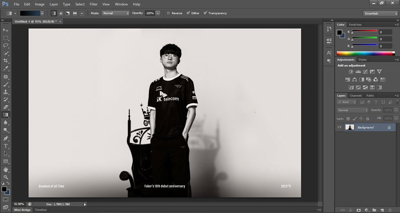Select the Eraser tool
Viewport: 400px width, 213px height.
pos(5,107)
